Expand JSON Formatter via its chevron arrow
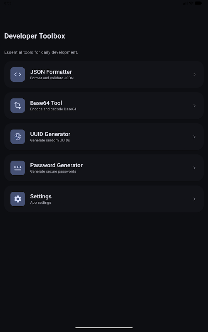This screenshot has height=332, width=208. [x=194, y=75]
